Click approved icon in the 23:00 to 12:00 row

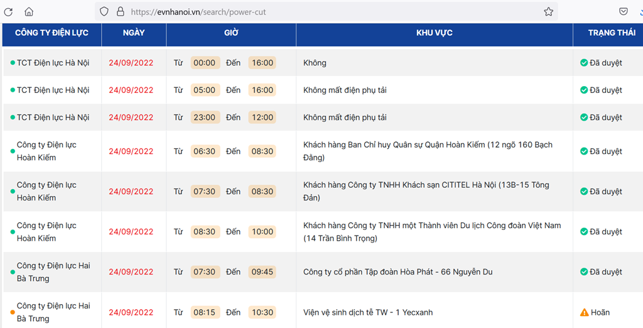click(584, 118)
